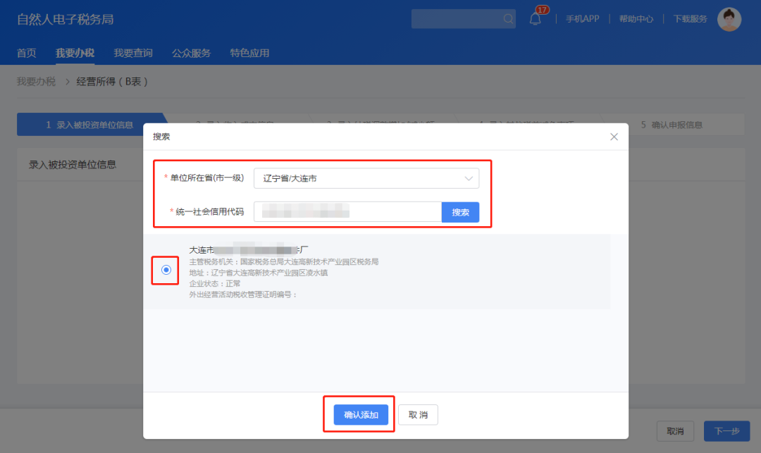Click the notification bell icon
The height and width of the screenshot is (453, 761).
click(x=536, y=20)
